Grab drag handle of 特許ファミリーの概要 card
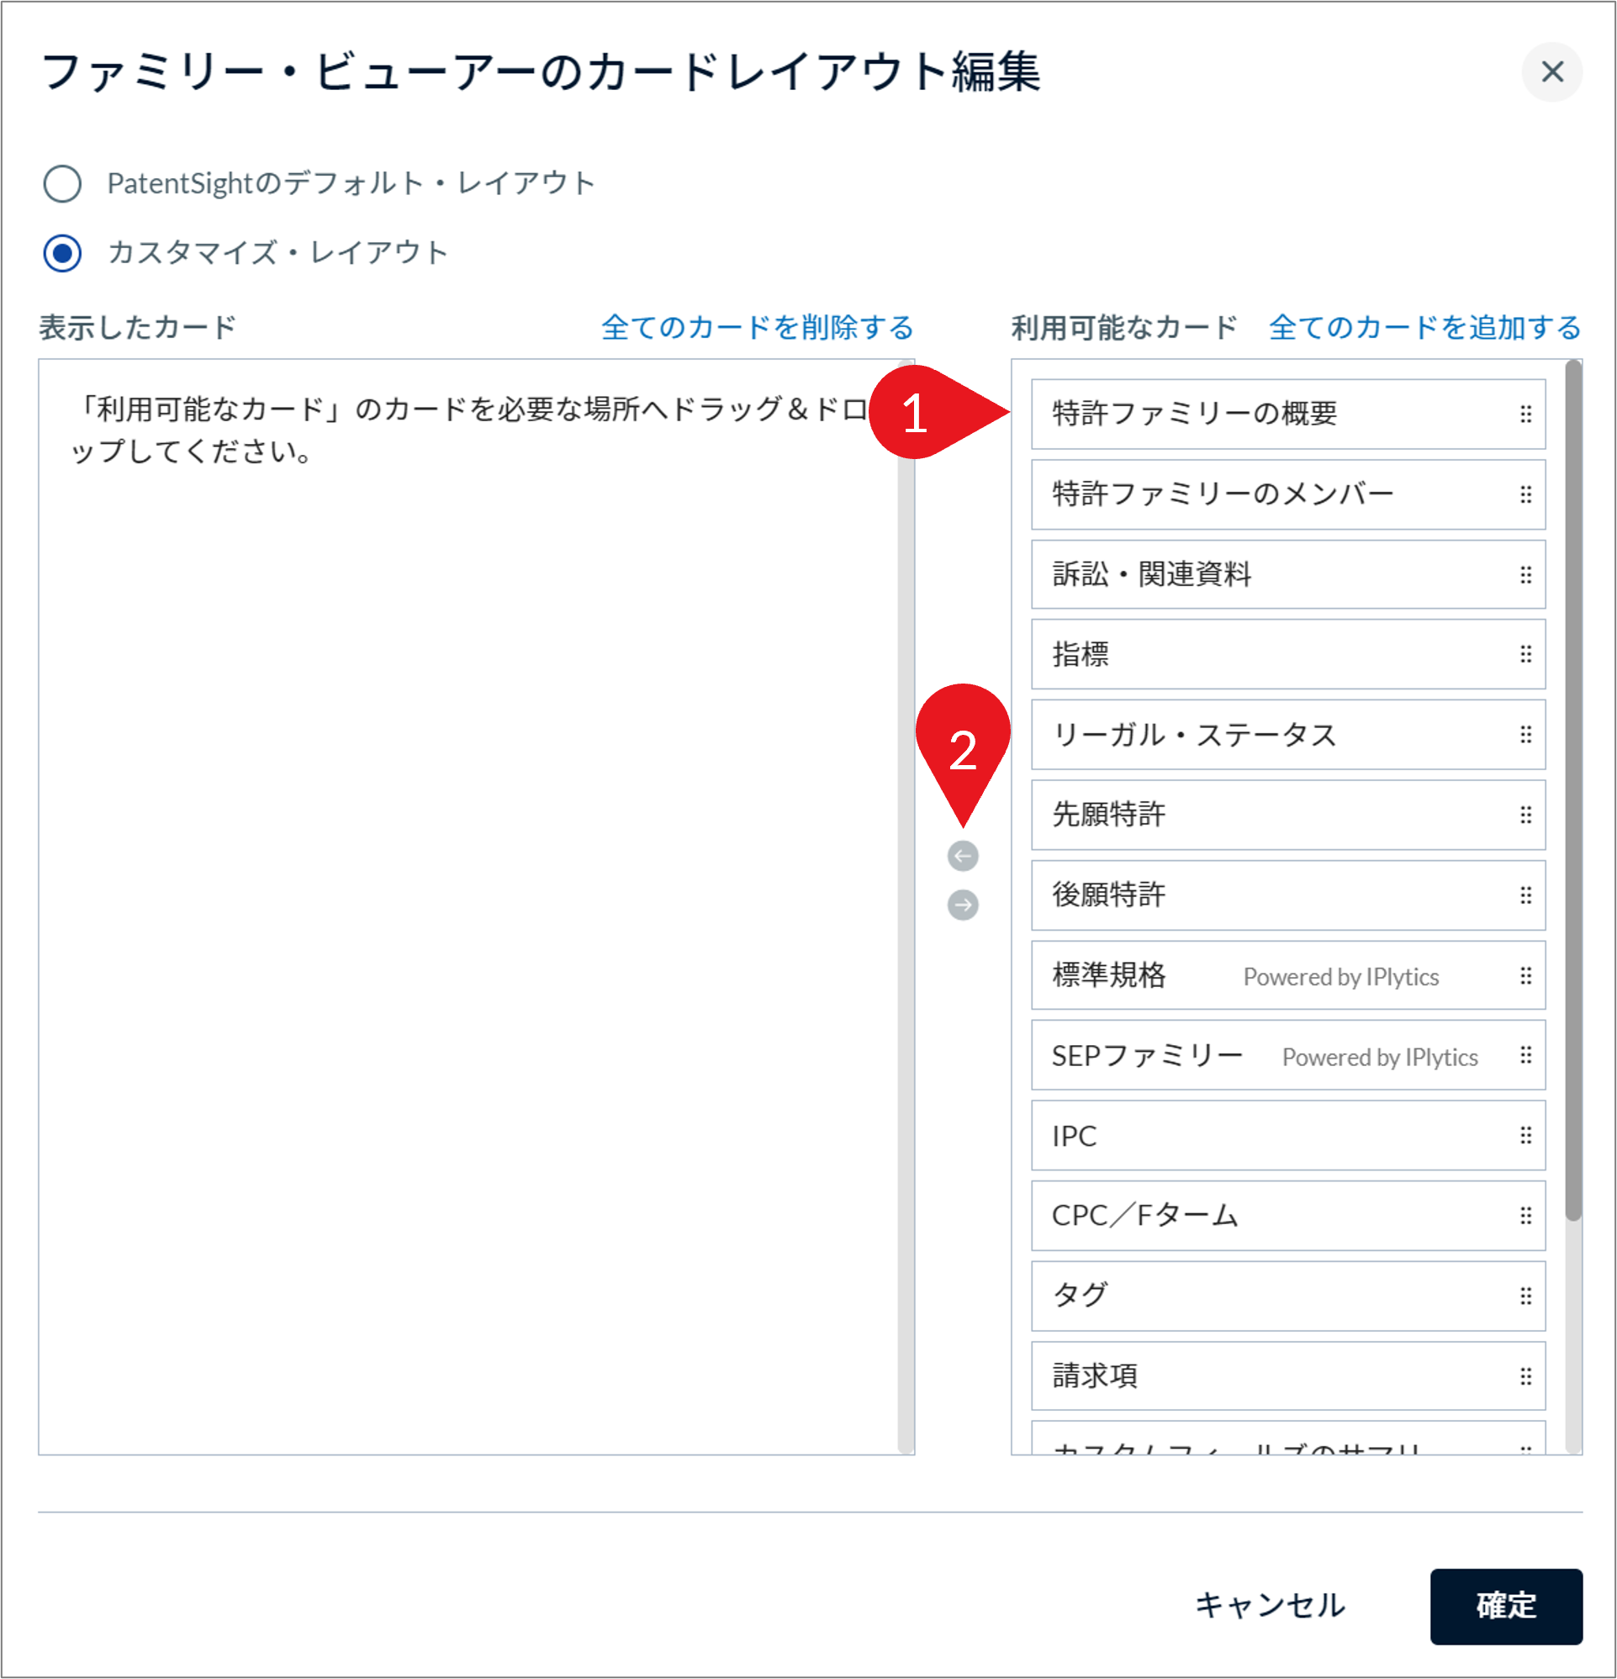Screen dimensions: 1617x1679 pyautogui.click(x=1525, y=414)
